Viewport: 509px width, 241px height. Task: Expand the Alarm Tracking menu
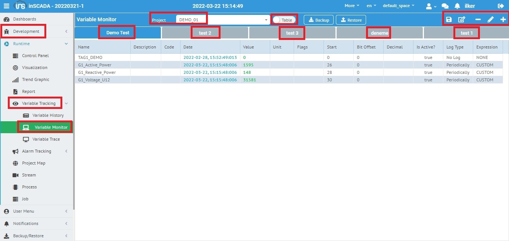(x=37, y=151)
